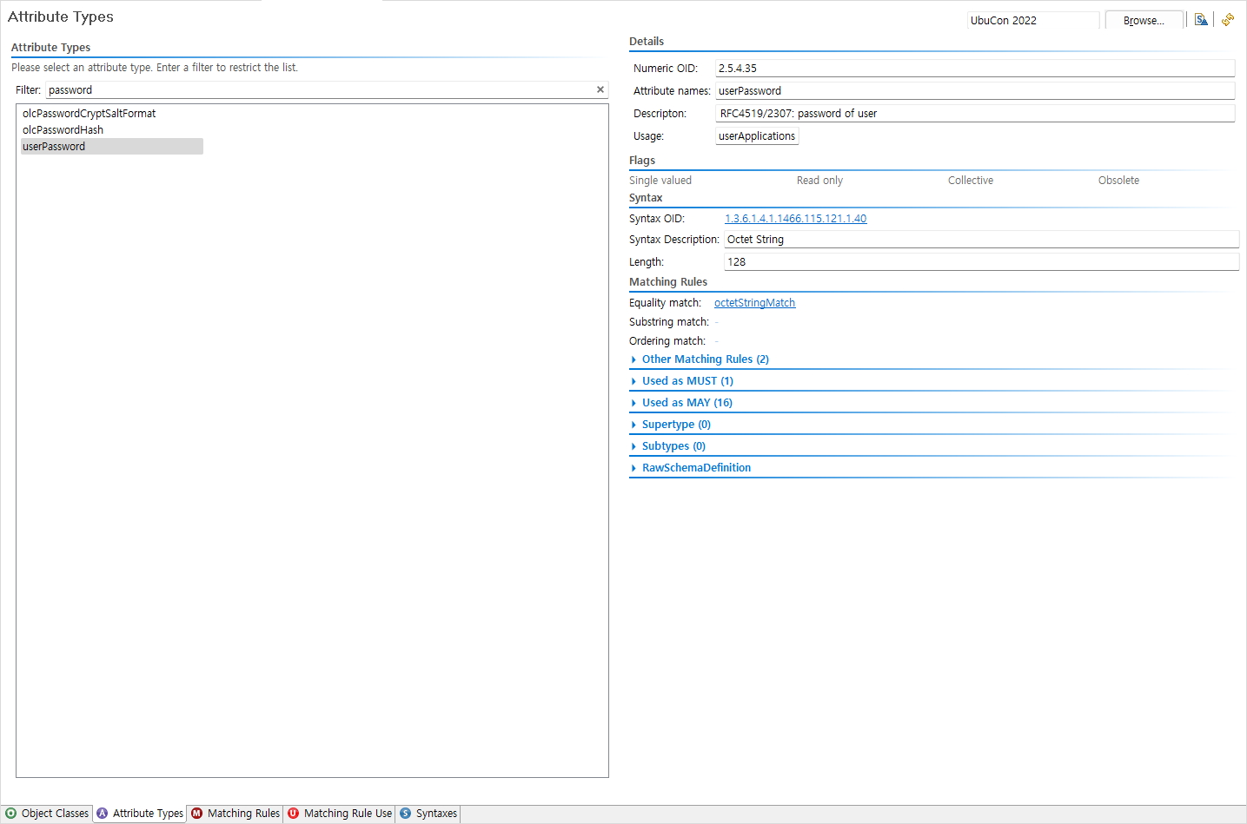The image size is (1247, 824).
Task: Follow the octetStringMatch equality link
Action: [754, 303]
